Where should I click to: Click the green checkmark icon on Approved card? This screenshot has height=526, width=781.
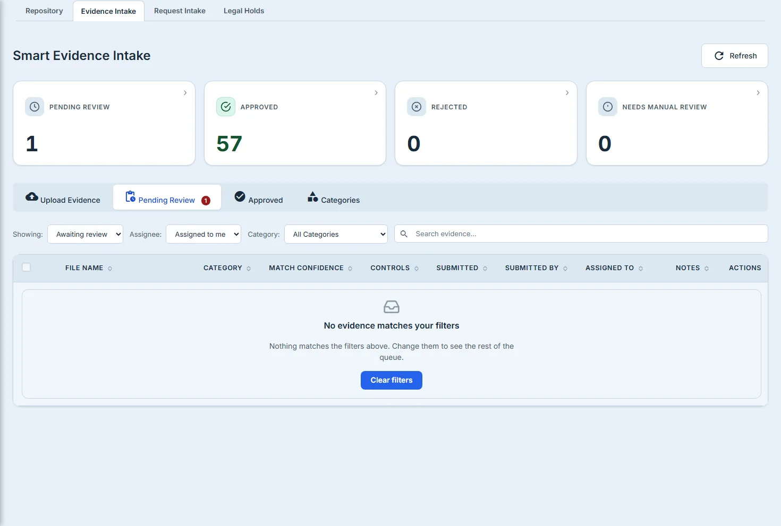pos(226,107)
